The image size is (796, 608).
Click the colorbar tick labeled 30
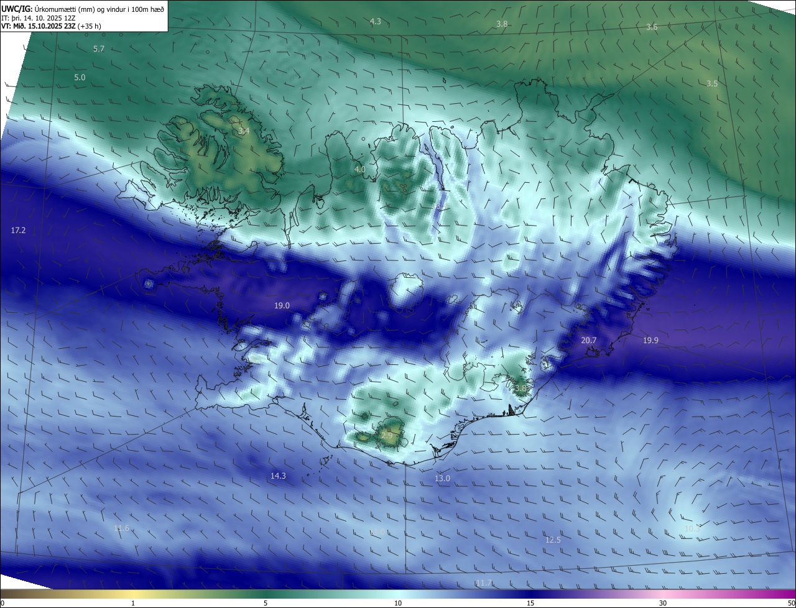tap(663, 603)
